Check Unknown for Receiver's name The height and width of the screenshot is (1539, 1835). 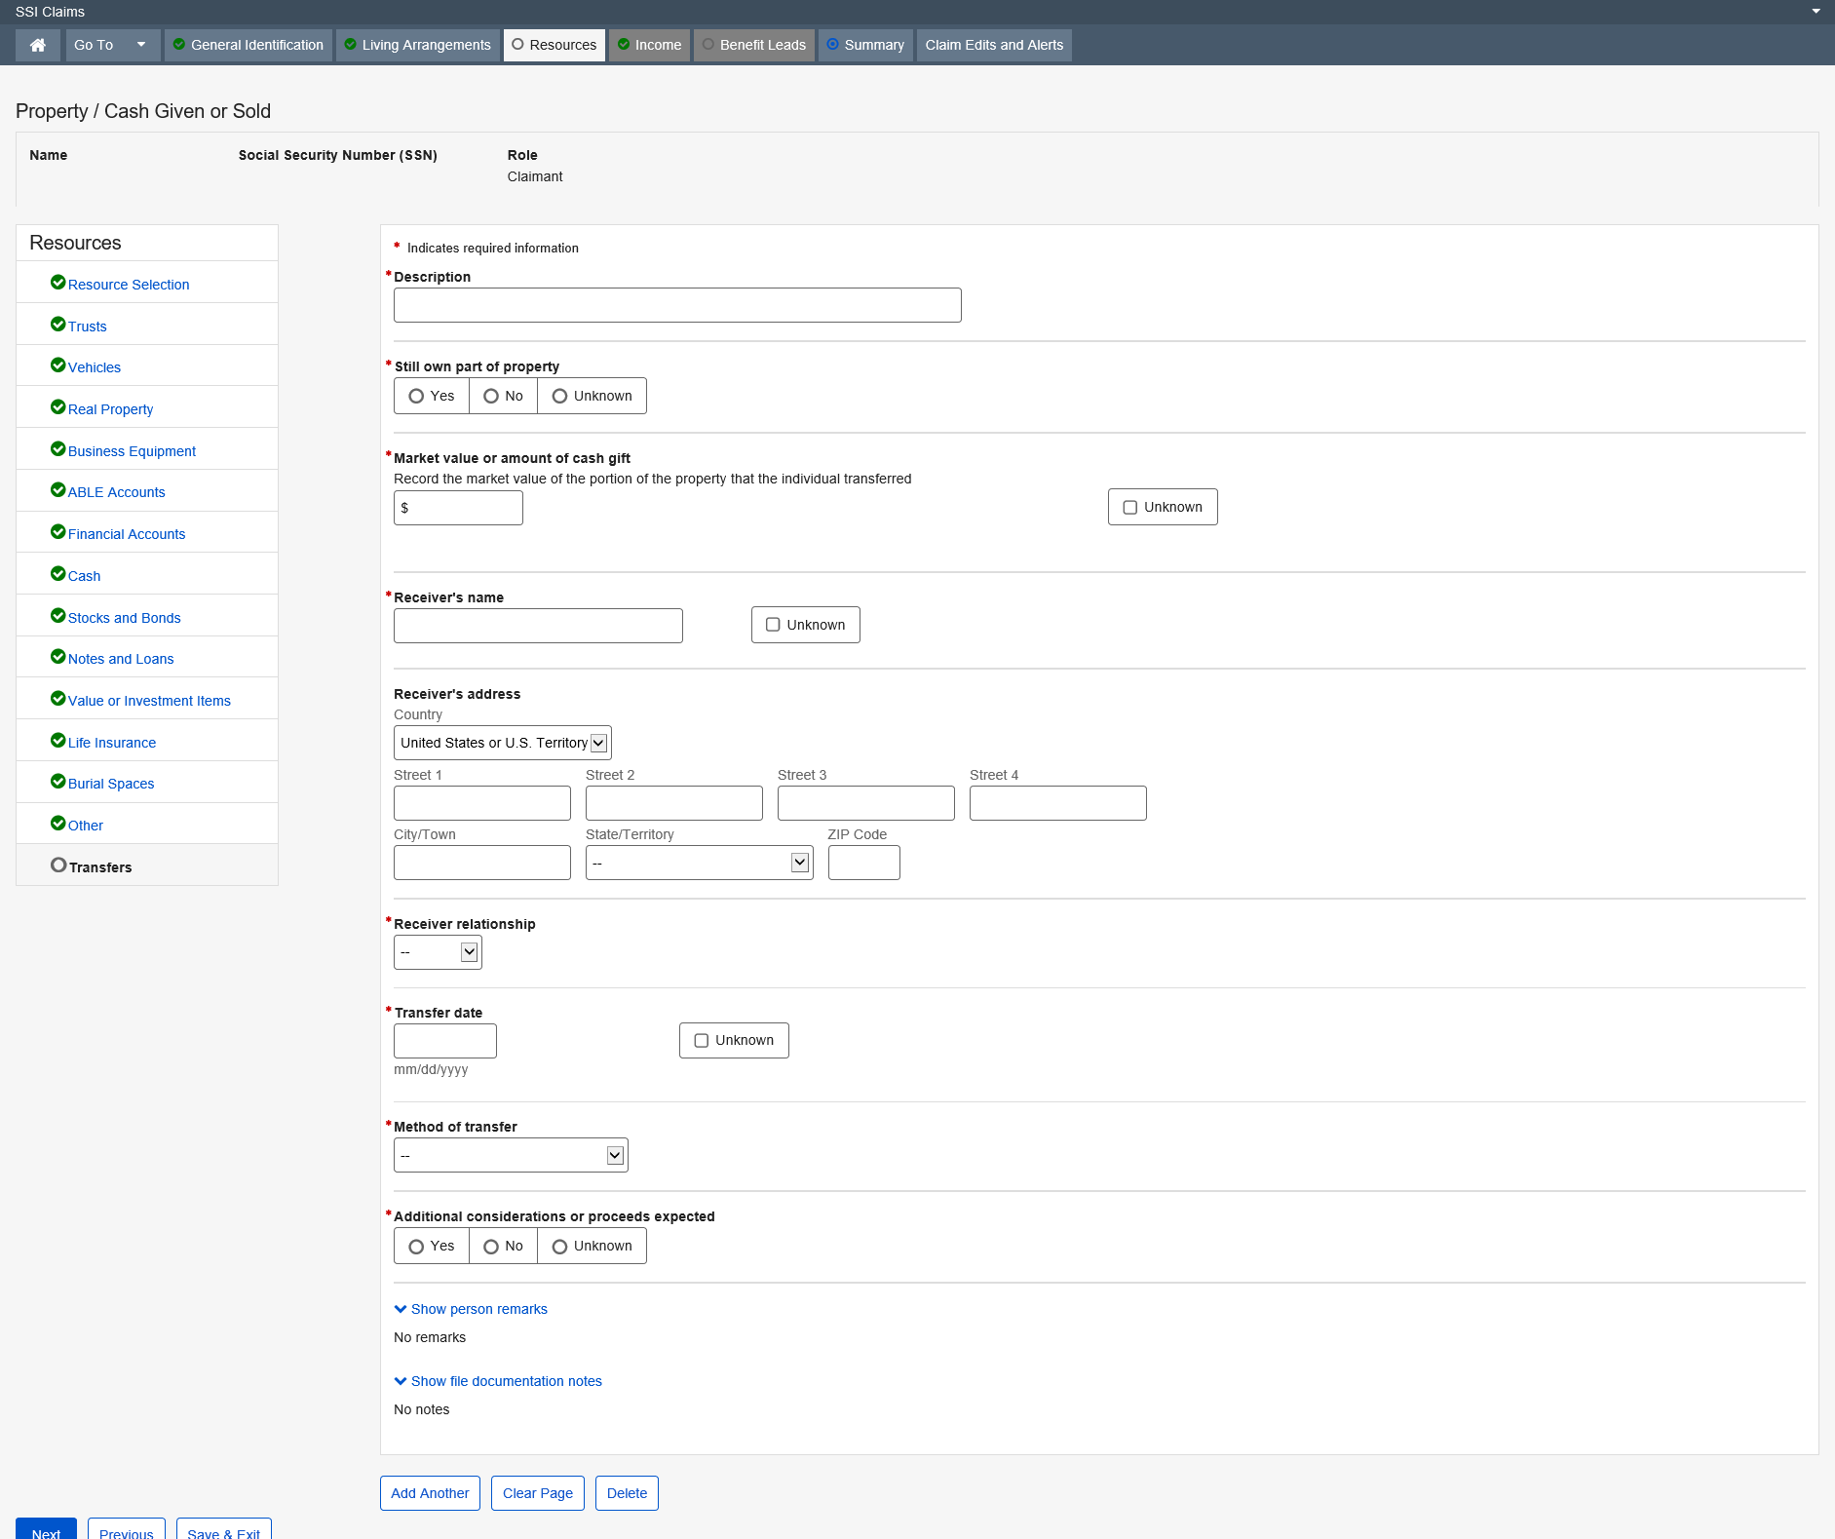tap(773, 625)
